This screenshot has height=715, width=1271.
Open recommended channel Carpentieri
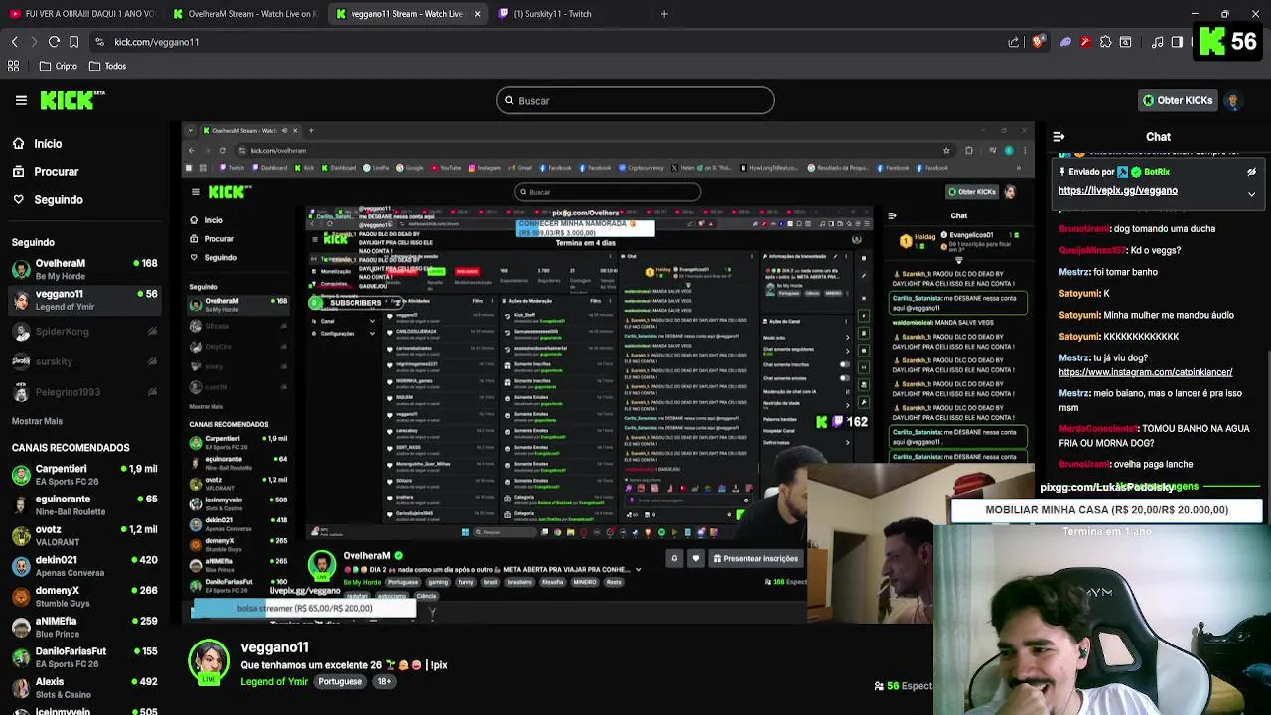coord(85,475)
